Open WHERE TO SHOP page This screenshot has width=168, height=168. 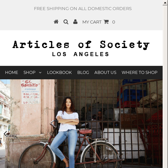[139, 73]
